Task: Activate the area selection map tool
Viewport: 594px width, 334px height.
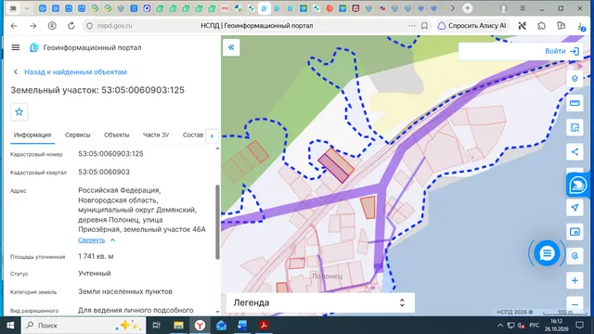Action: tap(575, 128)
